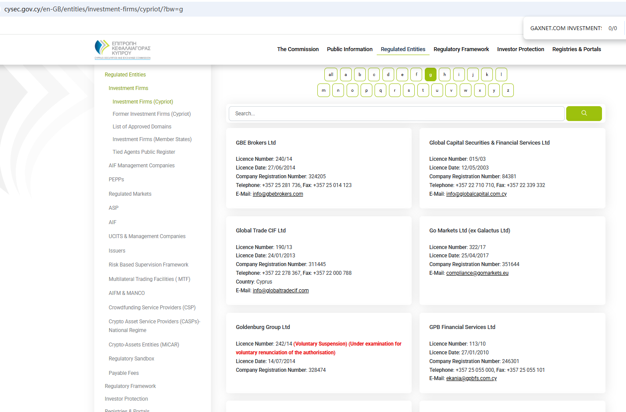Click inside the Search input field
Image resolution: width=626 pixels, height=412 pixels.
point(396,114)
